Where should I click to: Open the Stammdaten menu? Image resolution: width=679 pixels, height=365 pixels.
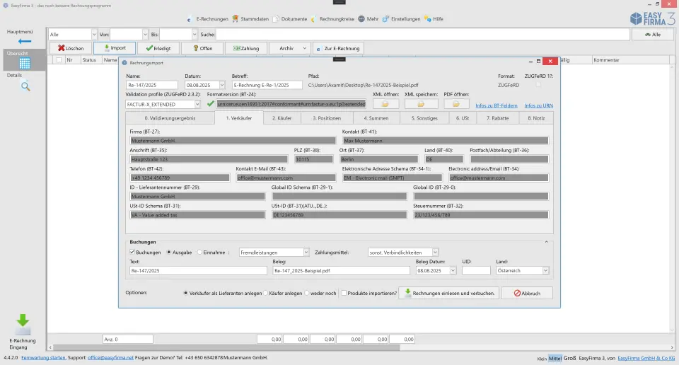[250, 19]
